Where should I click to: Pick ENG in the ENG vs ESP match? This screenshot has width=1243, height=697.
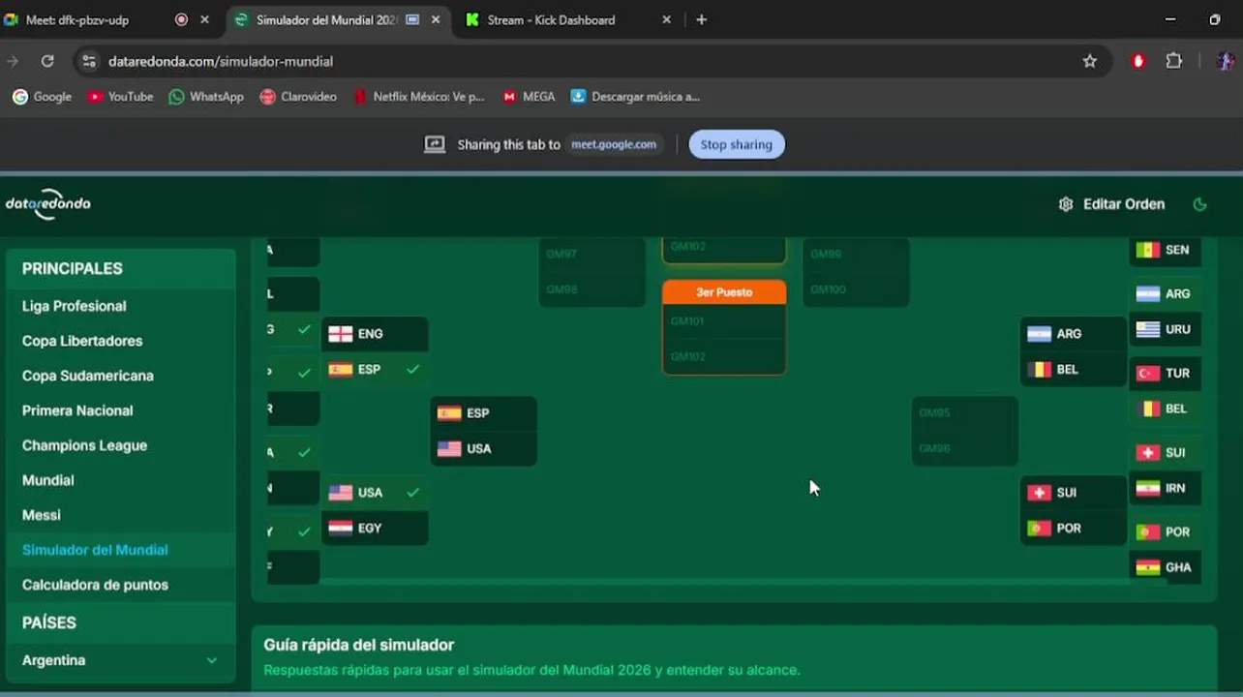click(375, 334)
